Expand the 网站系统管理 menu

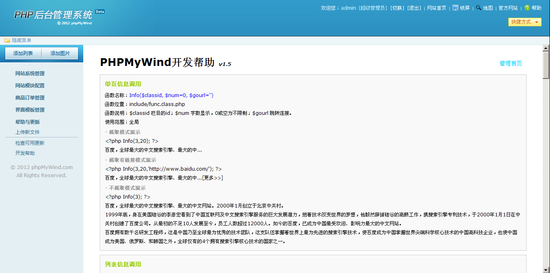coord(30,74)
